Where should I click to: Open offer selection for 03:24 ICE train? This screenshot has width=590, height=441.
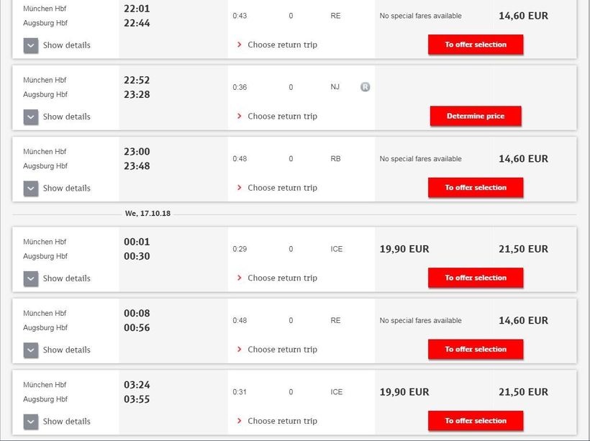[x=476, y=421]
